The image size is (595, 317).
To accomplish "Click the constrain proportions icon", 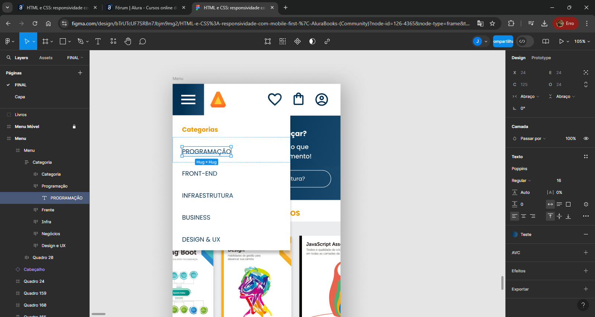I will 586,84.
